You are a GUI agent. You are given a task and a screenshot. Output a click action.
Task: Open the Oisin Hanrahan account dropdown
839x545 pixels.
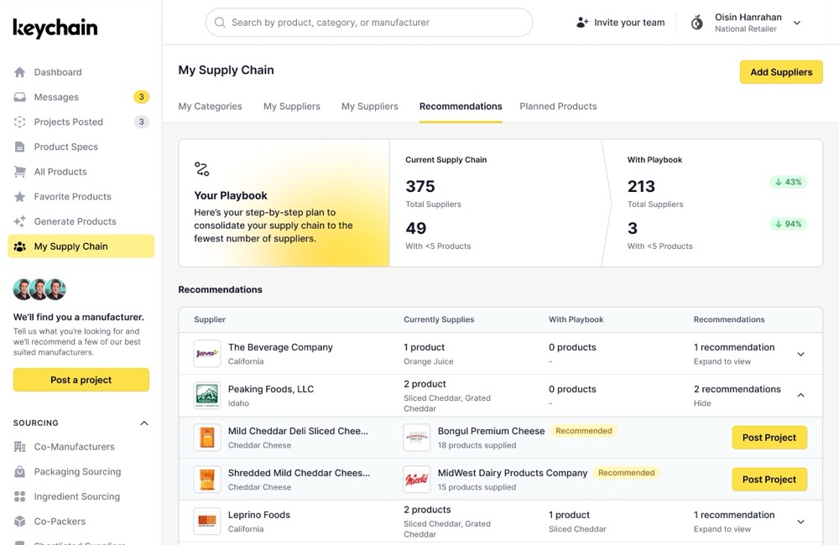(796, 23)
